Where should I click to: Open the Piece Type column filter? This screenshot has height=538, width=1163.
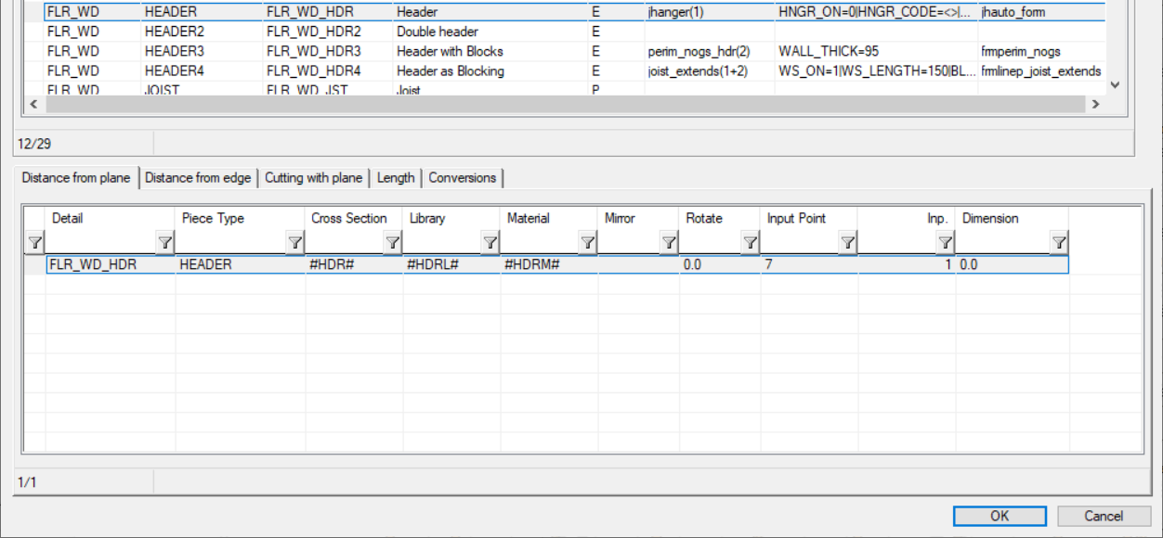pos(294,243)
